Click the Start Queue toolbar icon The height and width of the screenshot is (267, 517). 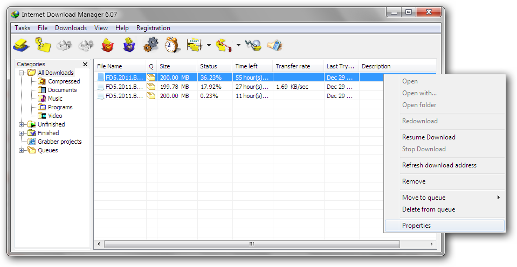pyautogui.click(x=194, y=45)
